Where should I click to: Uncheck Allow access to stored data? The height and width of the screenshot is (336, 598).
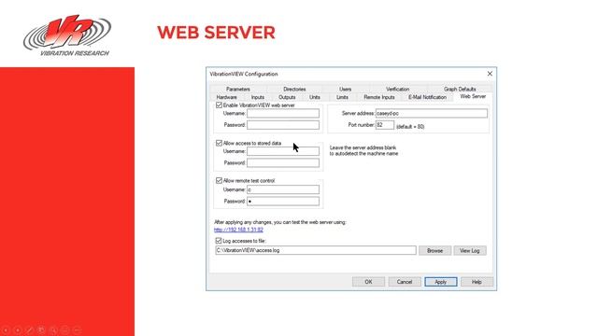(219, 143)
